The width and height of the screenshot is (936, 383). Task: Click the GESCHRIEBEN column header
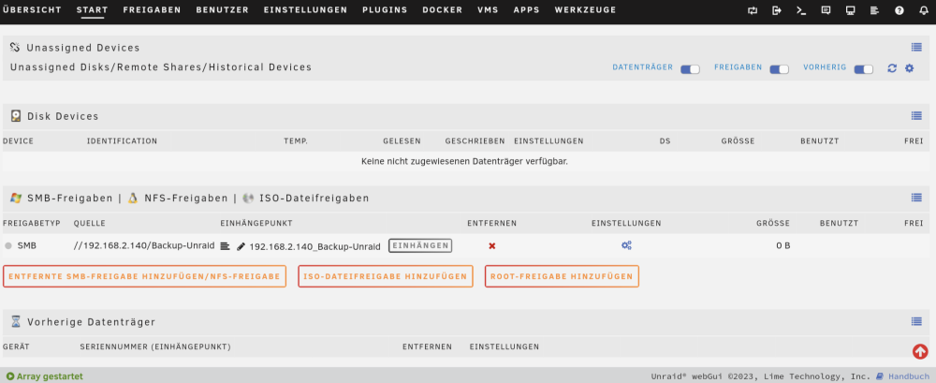tap(475, 141)
